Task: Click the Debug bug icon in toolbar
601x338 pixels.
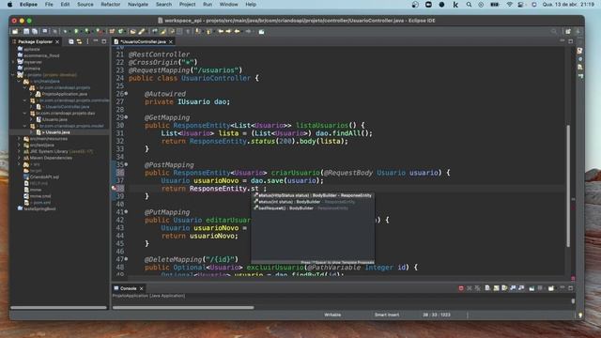Action: (x=65, y=31)
